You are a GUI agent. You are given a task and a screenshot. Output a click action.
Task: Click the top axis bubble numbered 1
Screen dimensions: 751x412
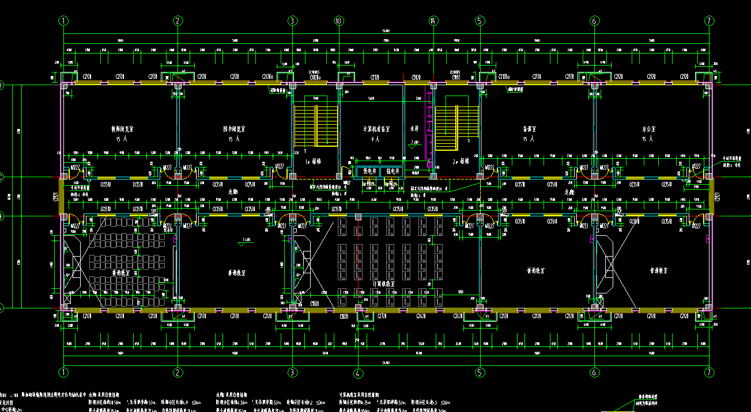point(63,21)
